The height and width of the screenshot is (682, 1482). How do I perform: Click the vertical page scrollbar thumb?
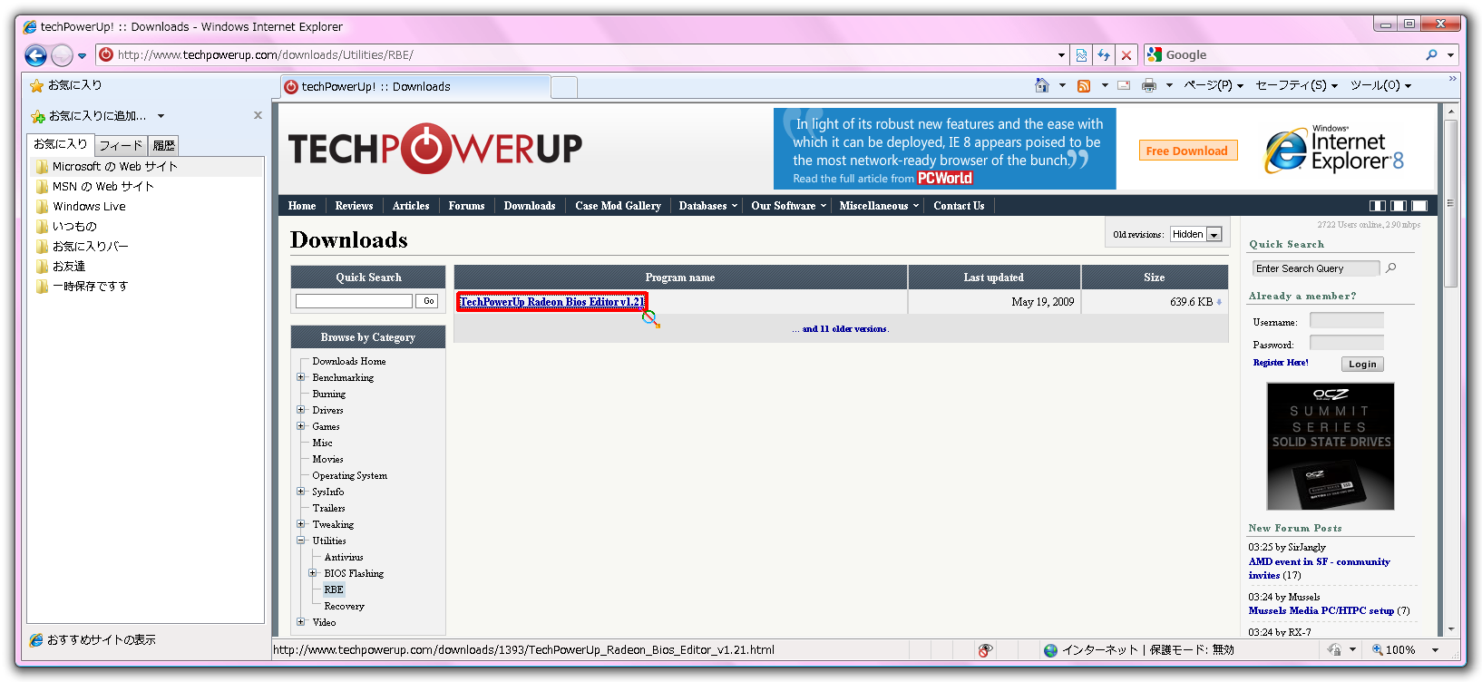point(1450,204)
